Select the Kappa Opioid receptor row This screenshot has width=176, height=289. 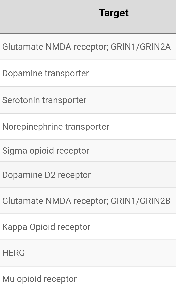(88, 227)
